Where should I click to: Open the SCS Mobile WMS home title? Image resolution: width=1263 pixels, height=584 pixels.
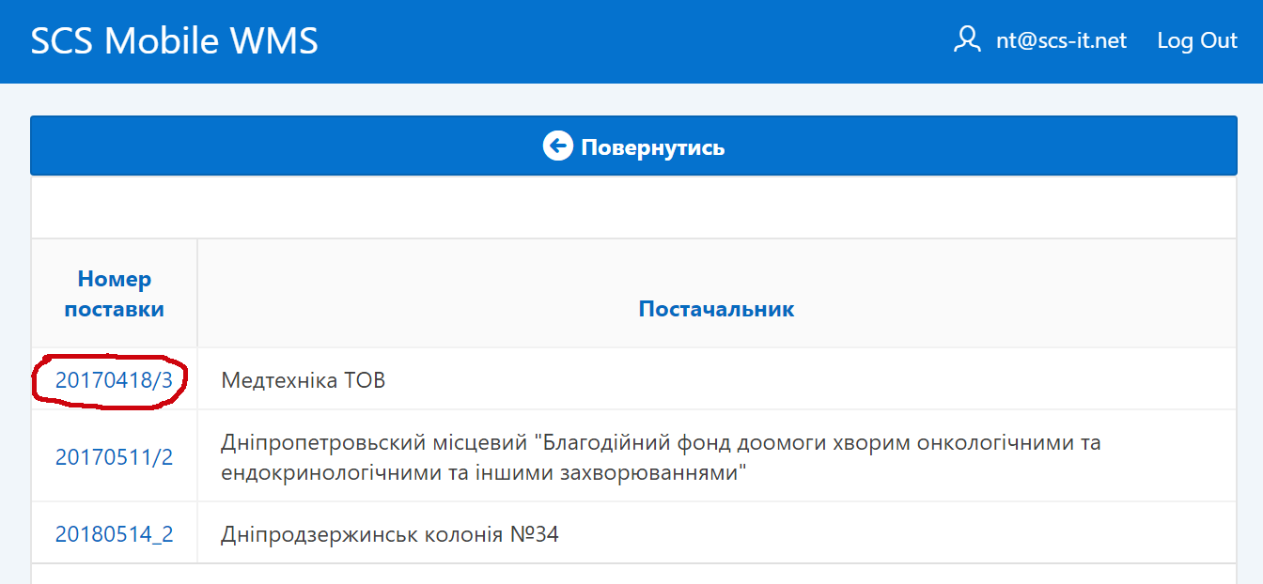tap(175, 41)
